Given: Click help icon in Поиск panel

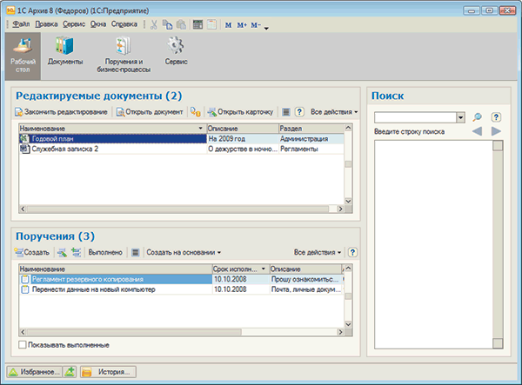Looking at the screenshot, I should 496,117.
